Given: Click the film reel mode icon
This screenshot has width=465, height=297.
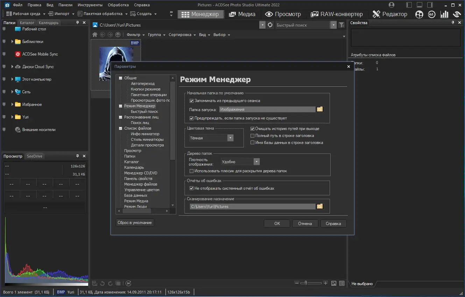Looking at the screenshot, I should (x=419, y=14).
